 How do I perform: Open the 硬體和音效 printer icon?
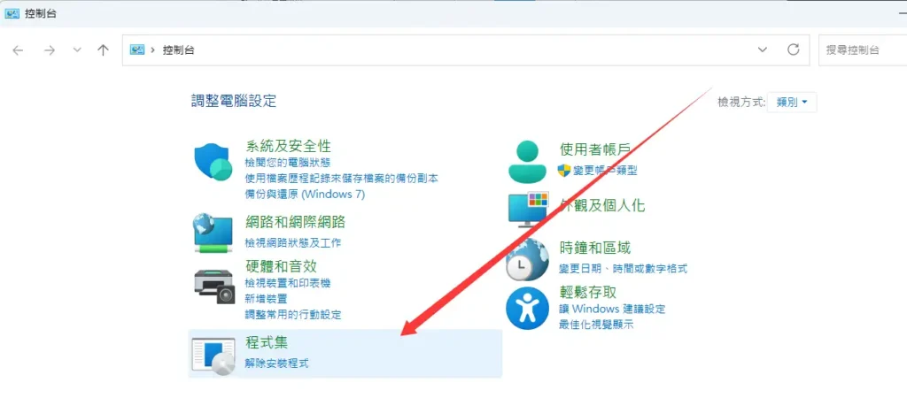tap(214, 287)
